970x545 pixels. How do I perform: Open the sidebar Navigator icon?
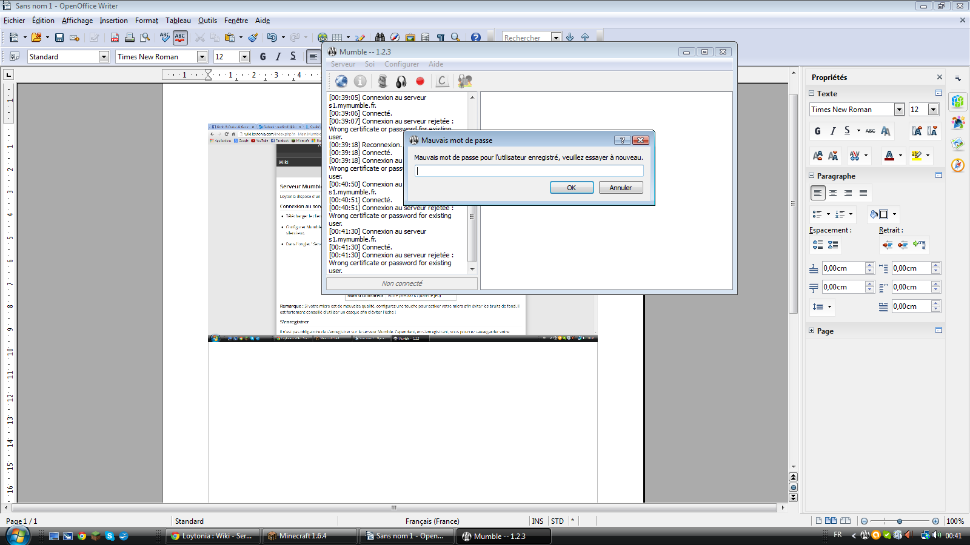[x=958, y=165]
